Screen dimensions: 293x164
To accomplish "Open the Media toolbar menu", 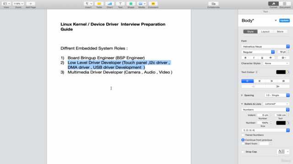I will 141,4.
